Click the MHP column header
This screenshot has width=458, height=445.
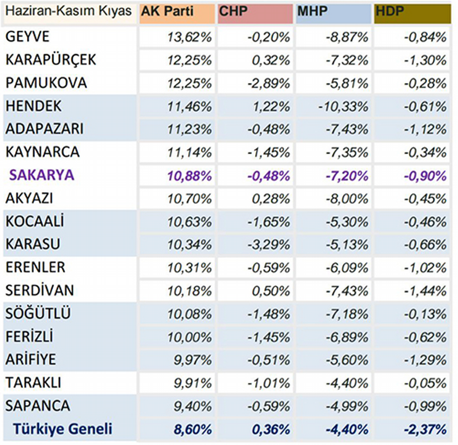(333, 13)
